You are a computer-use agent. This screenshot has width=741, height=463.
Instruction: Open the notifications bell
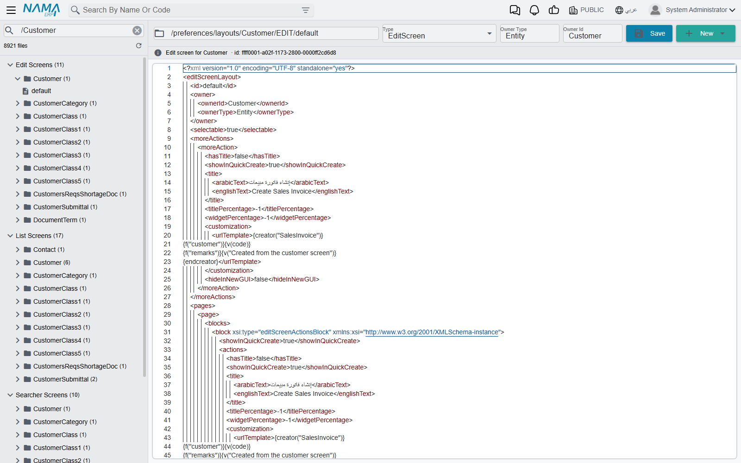click(534, 10)
